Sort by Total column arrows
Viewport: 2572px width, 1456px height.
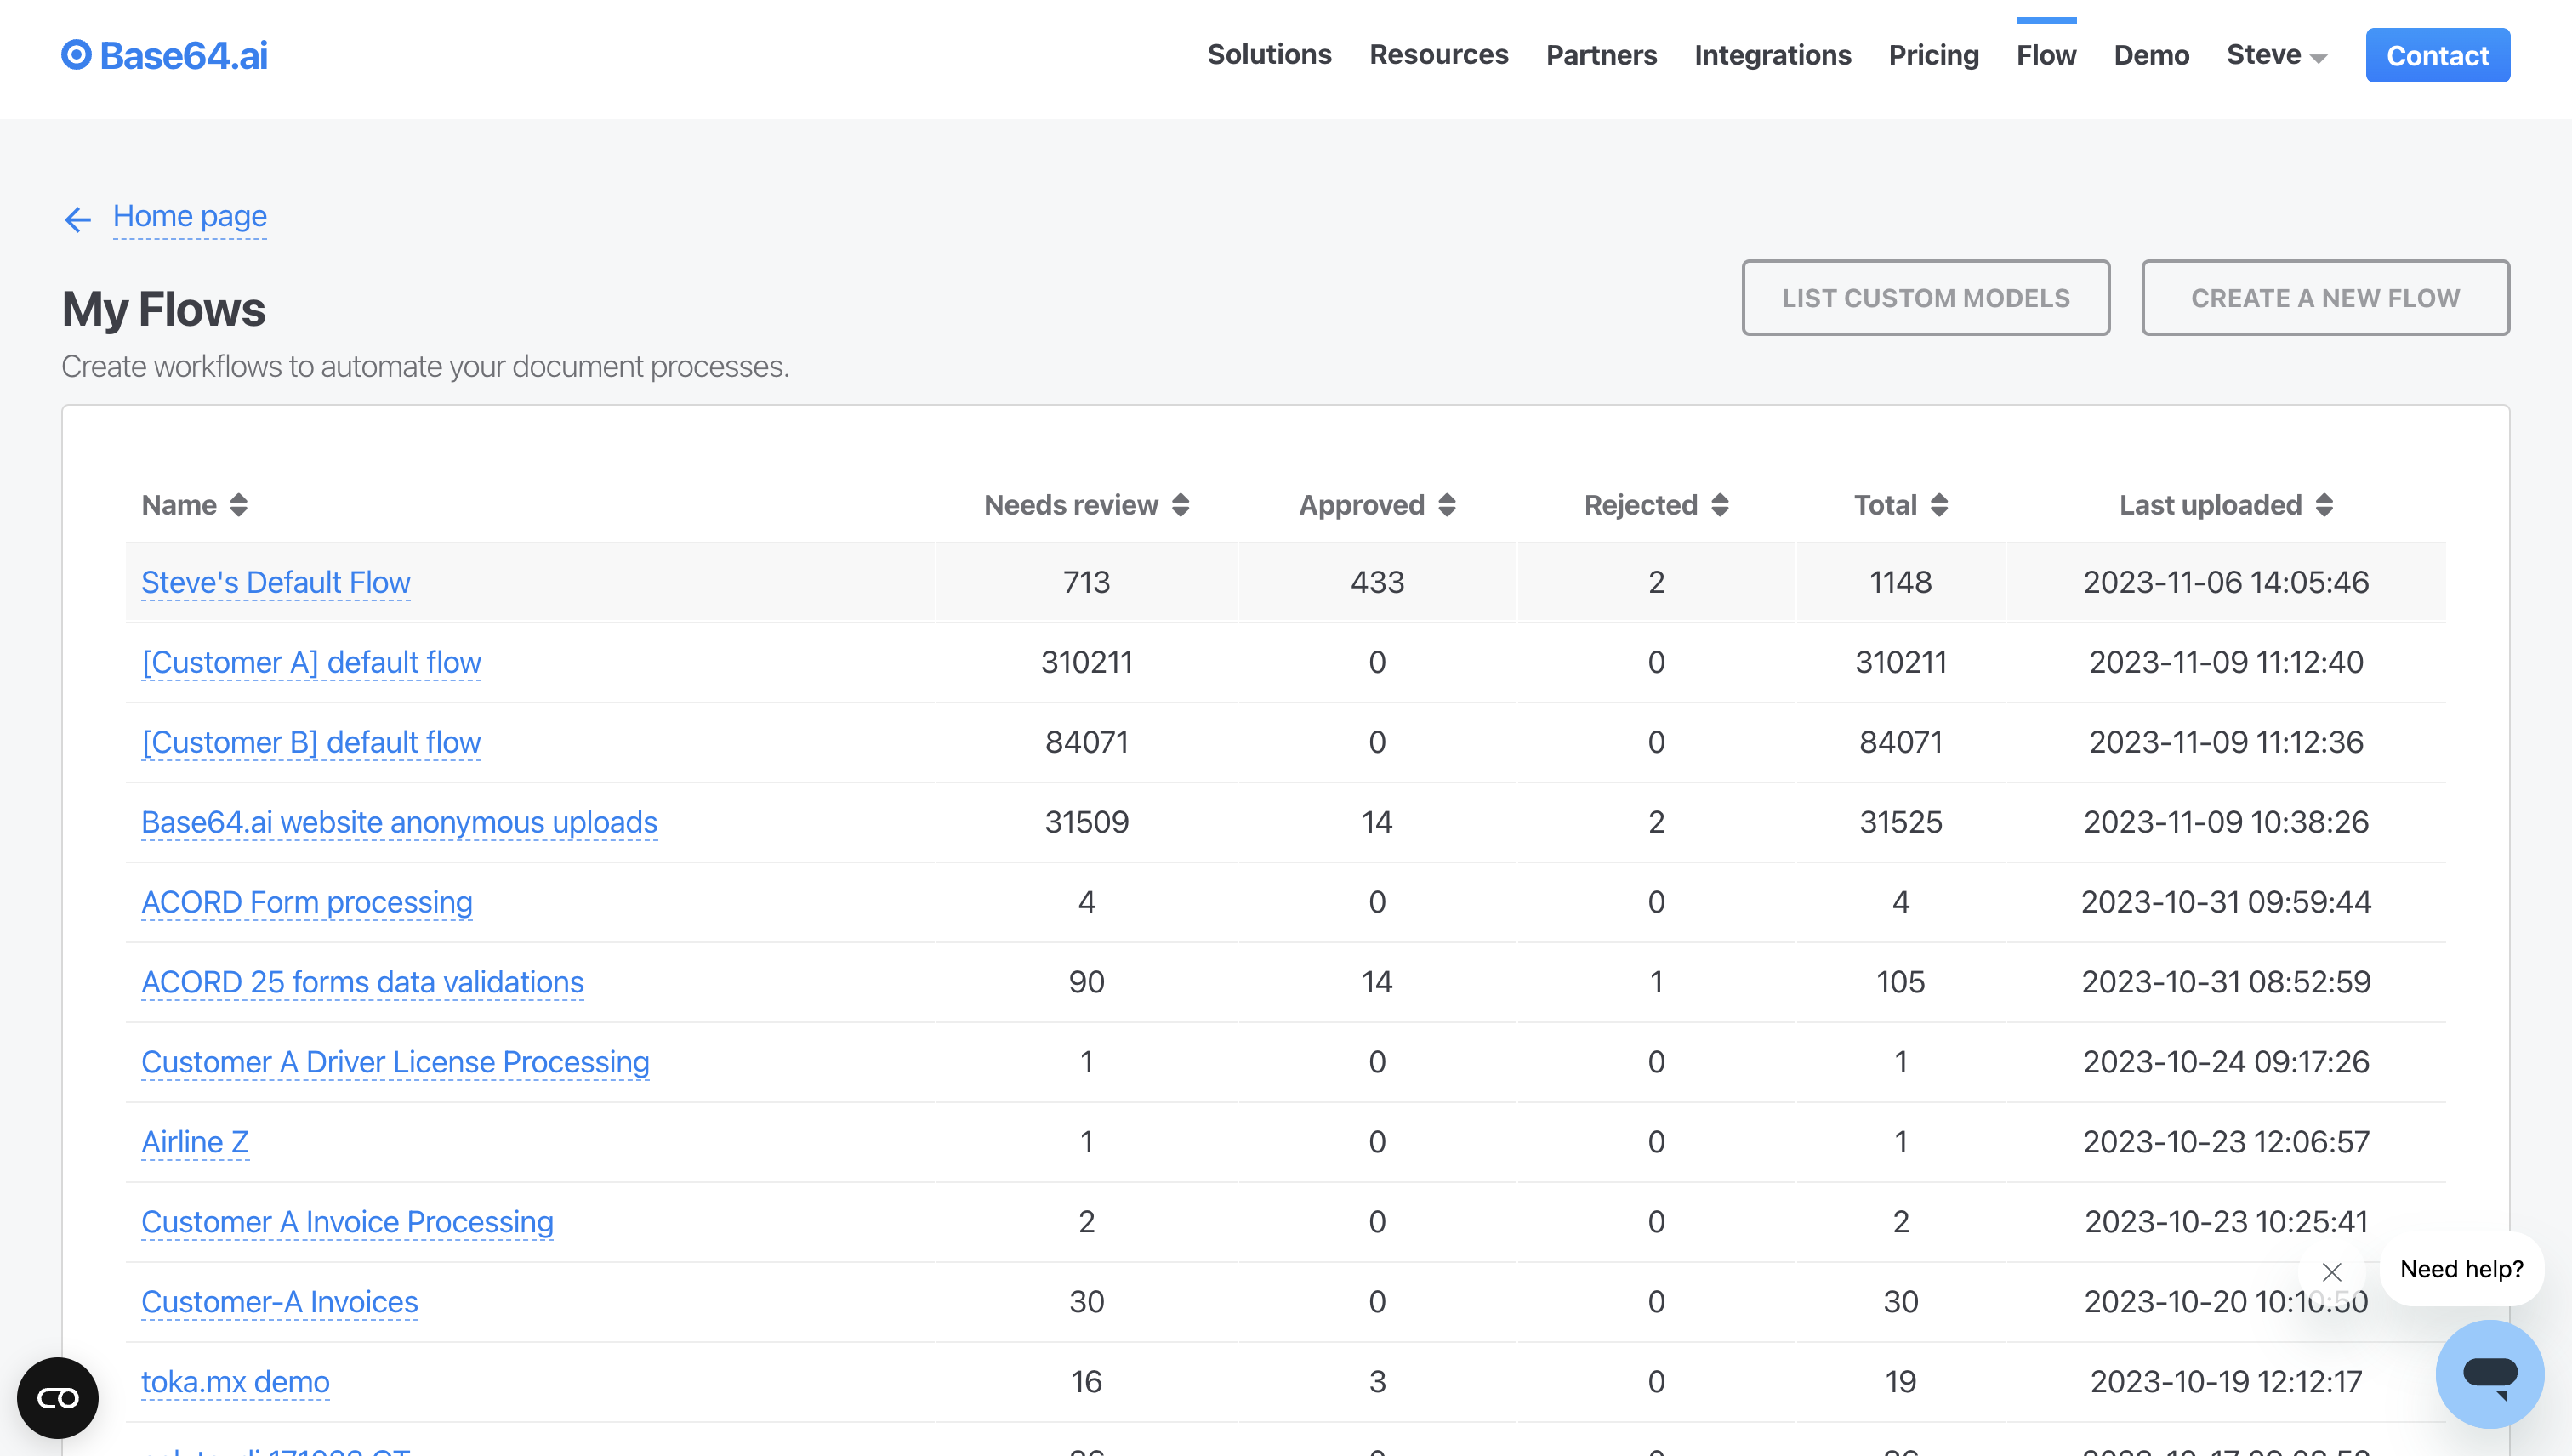point(1939,505)
